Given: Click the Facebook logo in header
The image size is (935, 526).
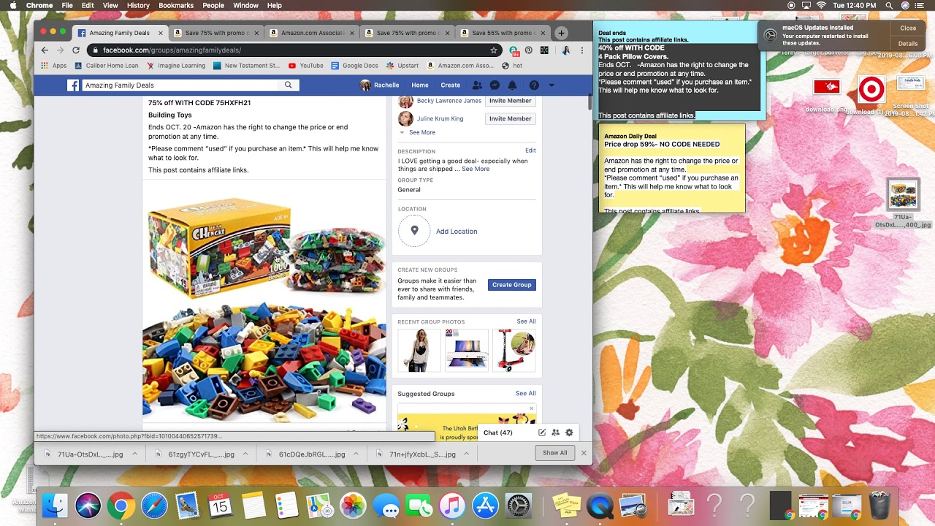Looking at the screenshot, I should tap(73, 85).
